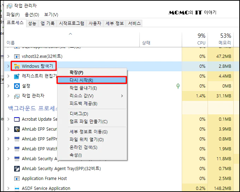Click the 47.2MB memory value

224,56
